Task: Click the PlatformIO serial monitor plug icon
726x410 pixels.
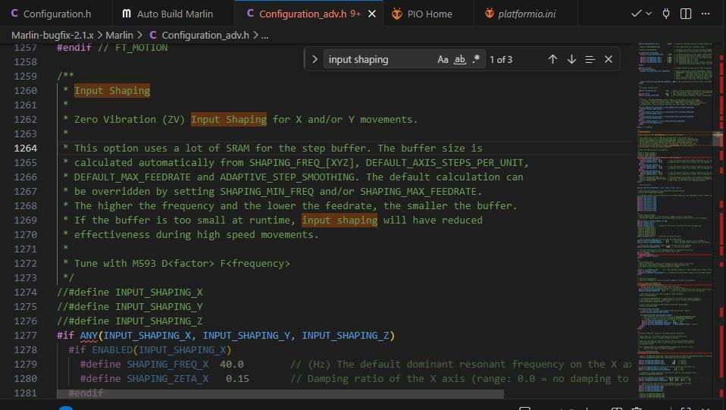Action: point(666,14)
